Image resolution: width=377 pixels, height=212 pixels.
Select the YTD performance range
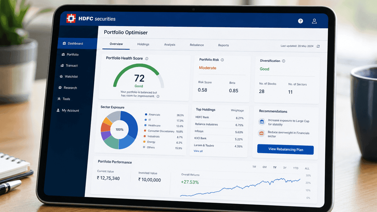(x=296, y=168)
